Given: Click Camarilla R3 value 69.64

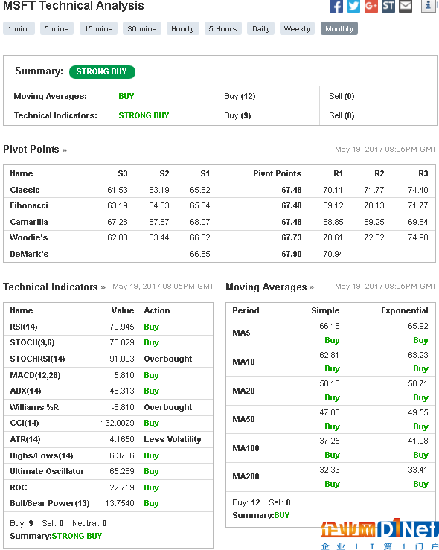Looking at the screenshot, I should (418, 222).
